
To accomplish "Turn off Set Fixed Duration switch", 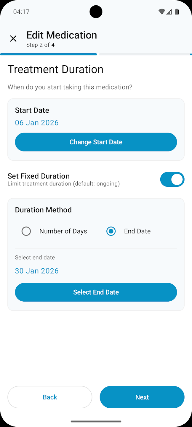I will click(172, 179).
